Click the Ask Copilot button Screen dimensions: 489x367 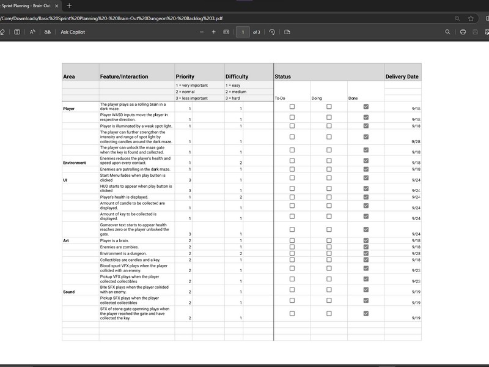click(x=73, y=32)
